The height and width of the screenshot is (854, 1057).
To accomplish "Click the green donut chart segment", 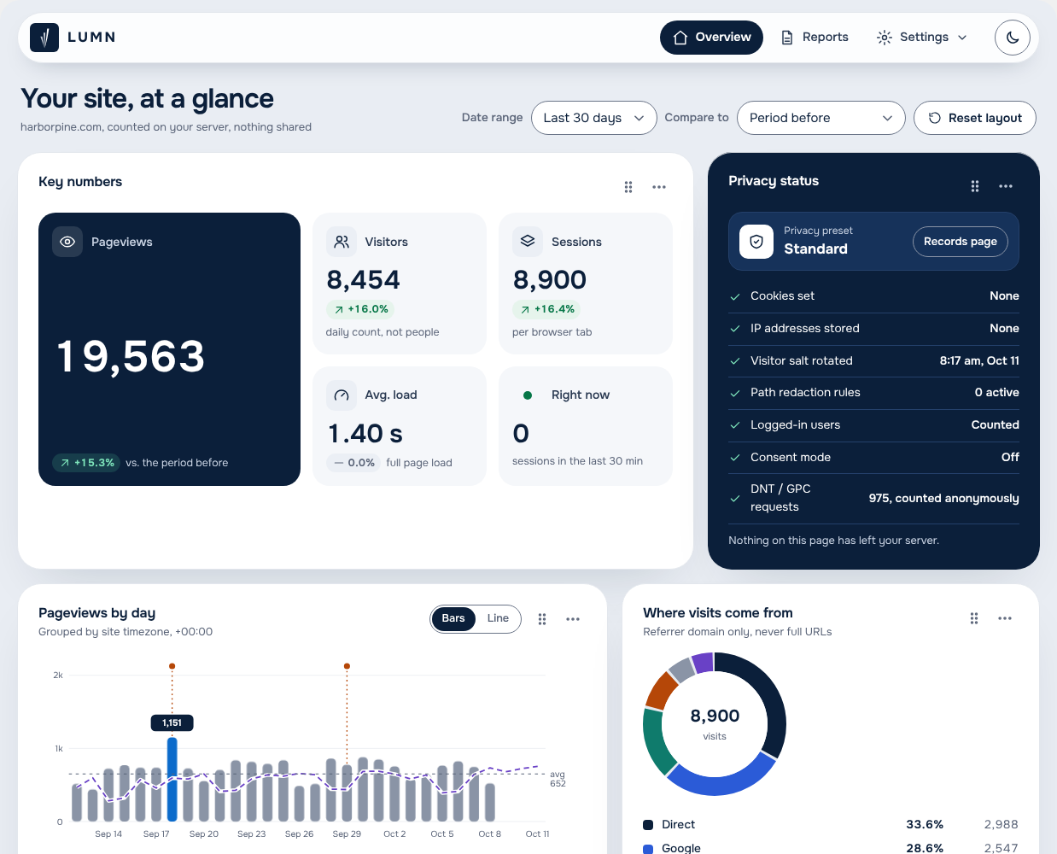I will point(656,741).
